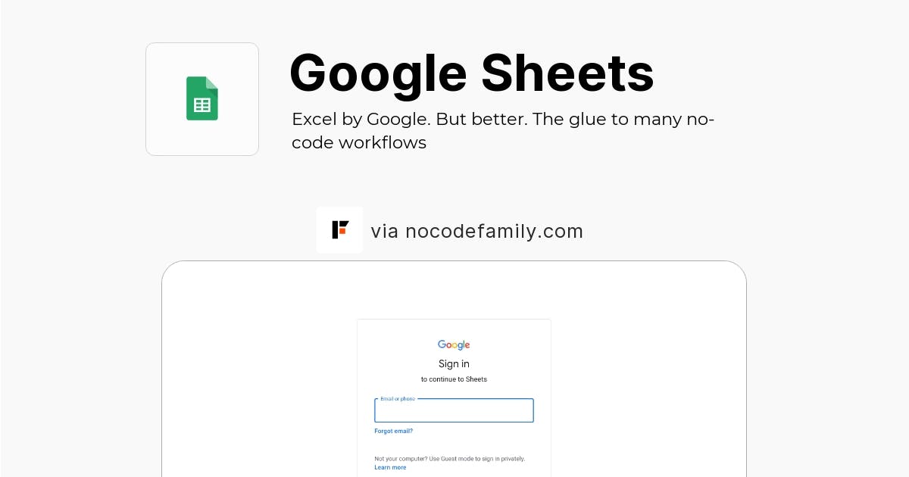
Task: Click the Google Sheets title text
Action: pos(472,73)
